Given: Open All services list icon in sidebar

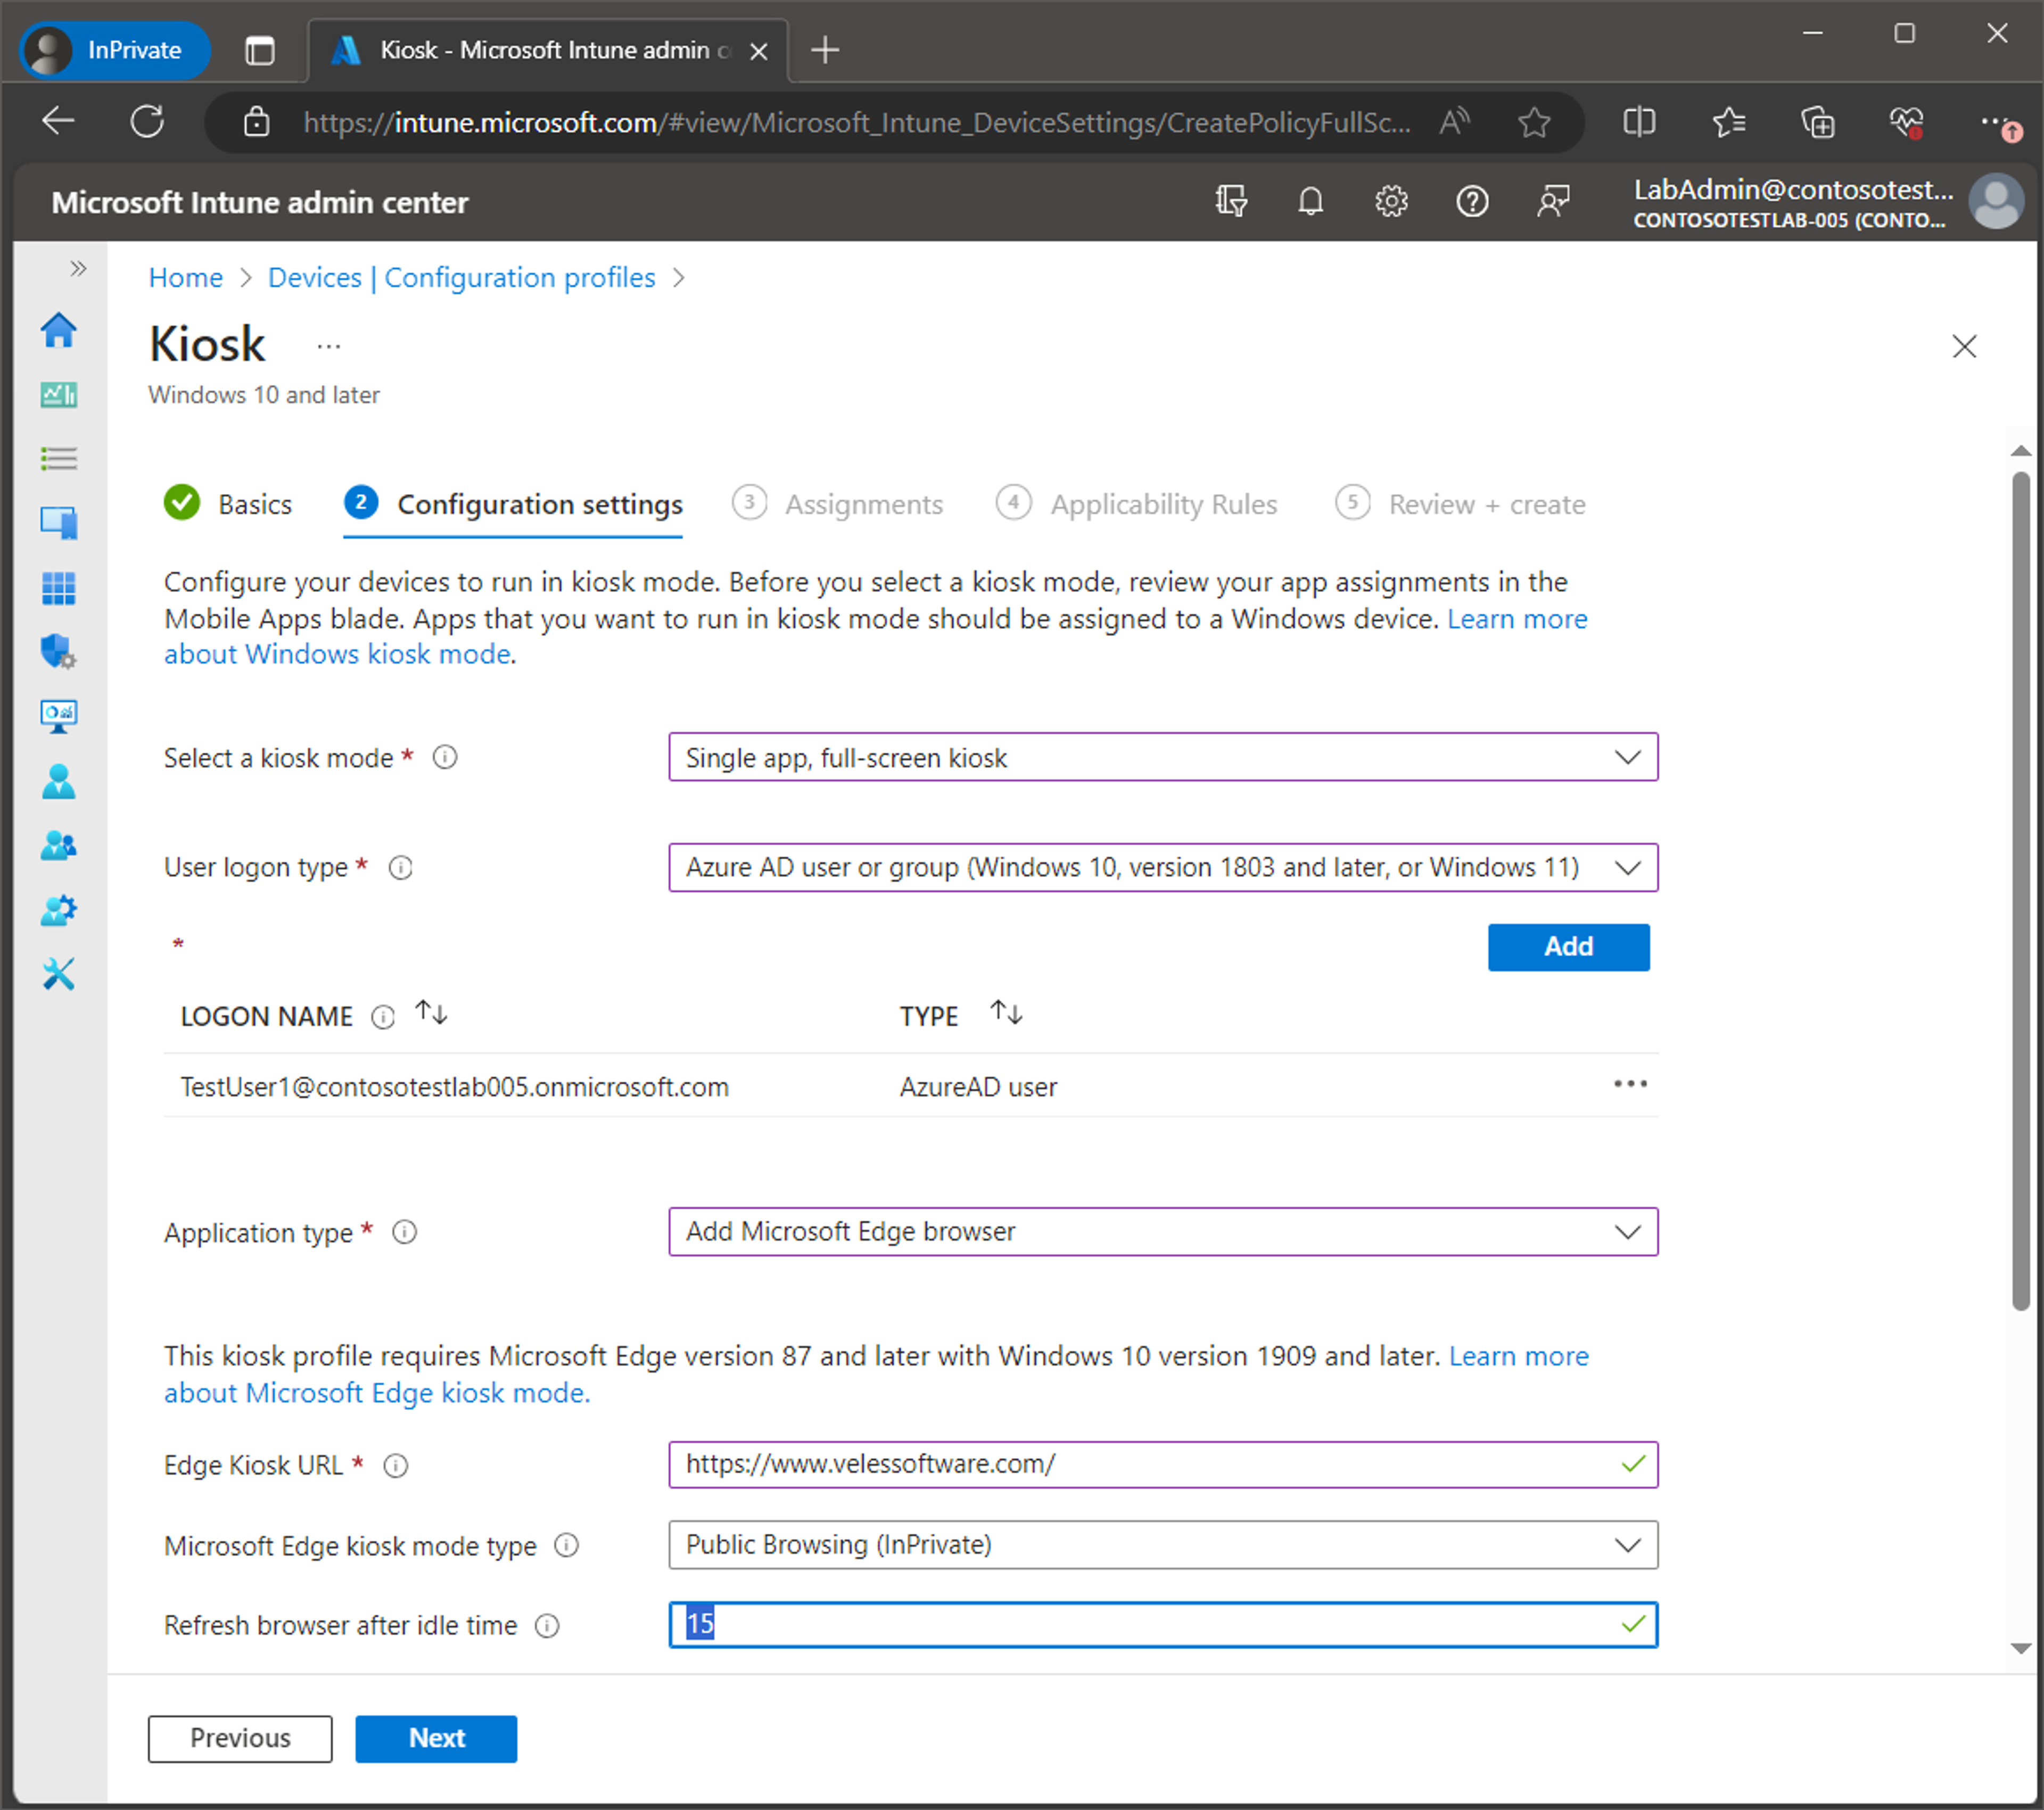Looking at the screenshot, I should [x=59, y=459].
